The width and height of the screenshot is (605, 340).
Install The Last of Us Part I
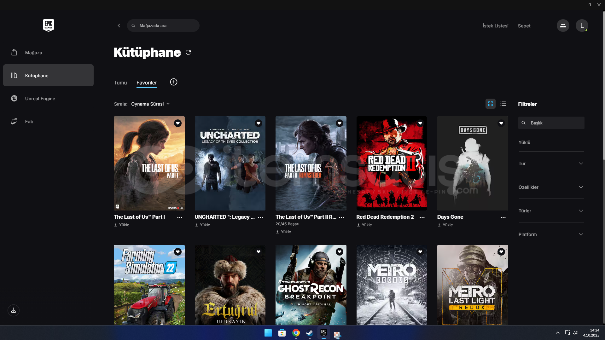pos(122,225)
